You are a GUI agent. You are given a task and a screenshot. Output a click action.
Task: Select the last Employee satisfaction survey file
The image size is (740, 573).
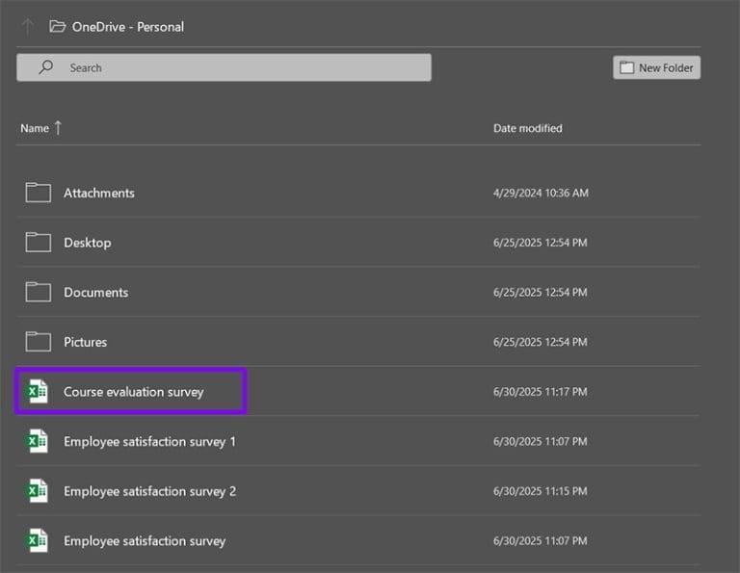pos(145,541)
